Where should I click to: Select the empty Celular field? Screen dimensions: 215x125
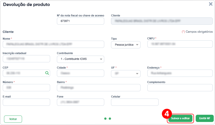click(135, 102)
